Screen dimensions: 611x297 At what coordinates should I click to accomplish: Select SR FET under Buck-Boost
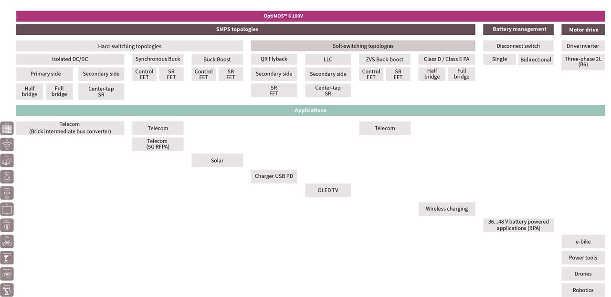(x=231, y=74)
